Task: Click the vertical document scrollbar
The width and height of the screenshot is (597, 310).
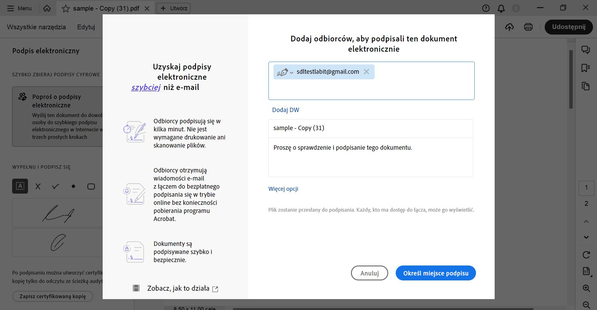Action: click(571, 79)
